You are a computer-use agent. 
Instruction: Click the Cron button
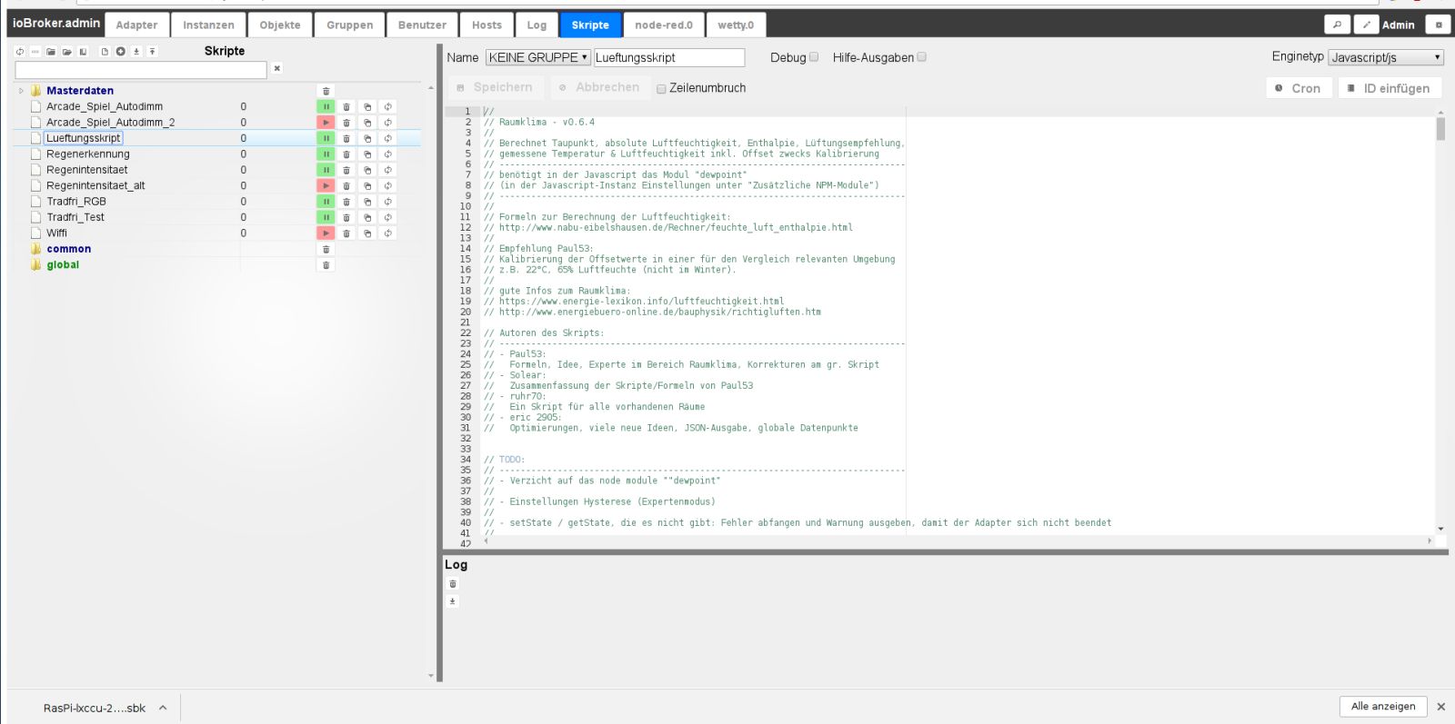[x=1299, y=88]
